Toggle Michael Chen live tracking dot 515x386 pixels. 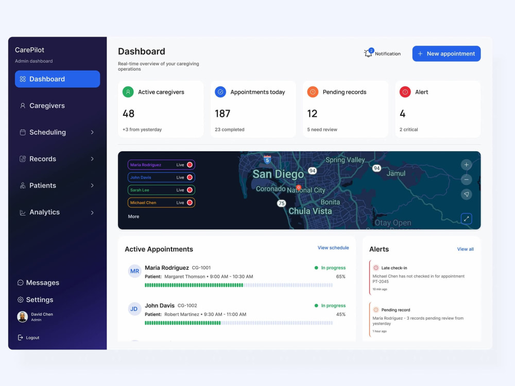pyautogui.click(x=190, y=202)
